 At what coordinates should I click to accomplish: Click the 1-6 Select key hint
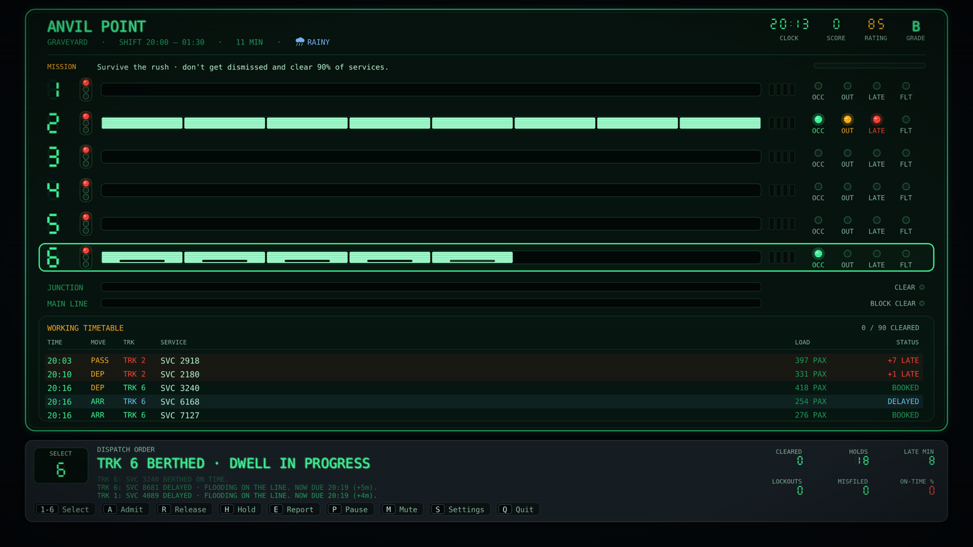(x=65, y=509)
